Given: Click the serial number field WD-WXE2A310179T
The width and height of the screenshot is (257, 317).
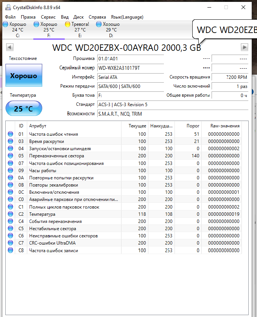Looking at the screenshot, I should coord(131,68).
